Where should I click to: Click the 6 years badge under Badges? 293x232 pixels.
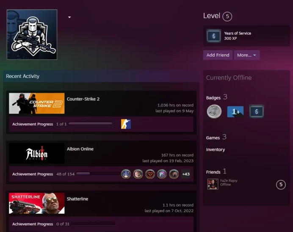[x=257, y=111]
